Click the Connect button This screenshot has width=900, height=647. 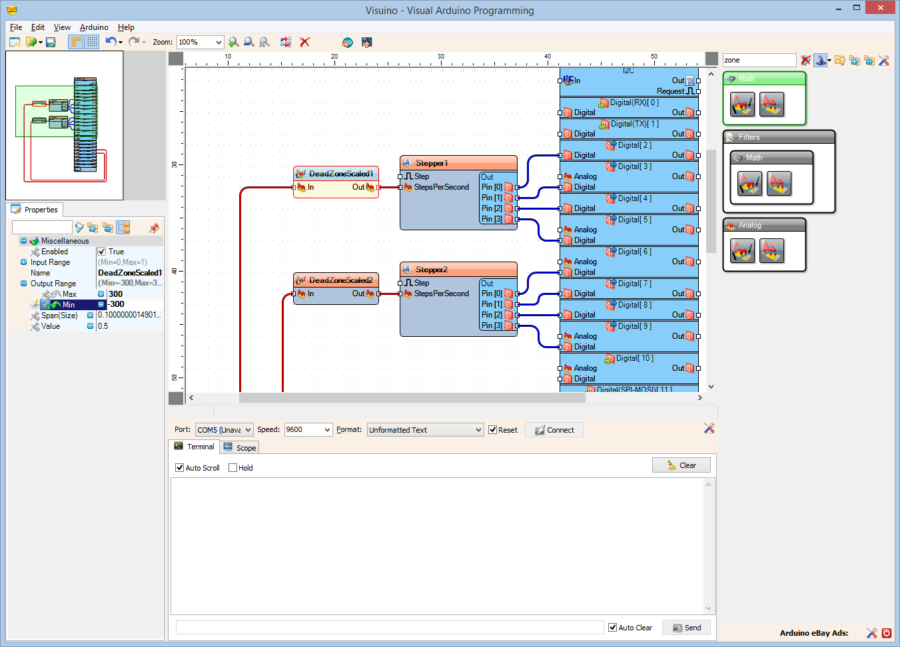coord(554,429)
